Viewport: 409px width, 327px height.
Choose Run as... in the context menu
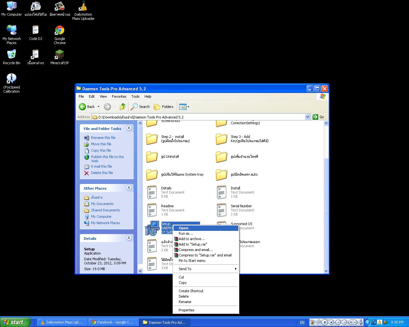click(x=206, y=233)
